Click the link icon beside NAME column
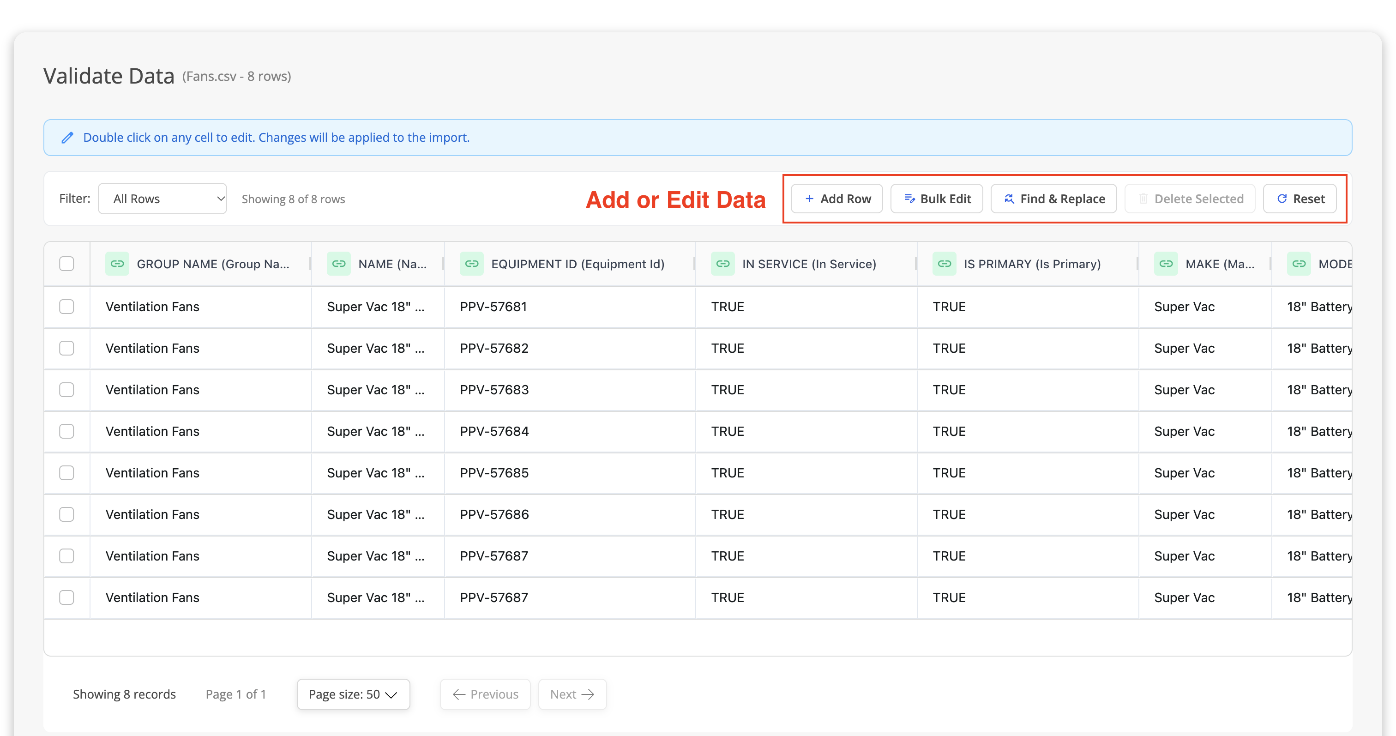Screen dimensions: 1396x736 [x=339, y=264]
